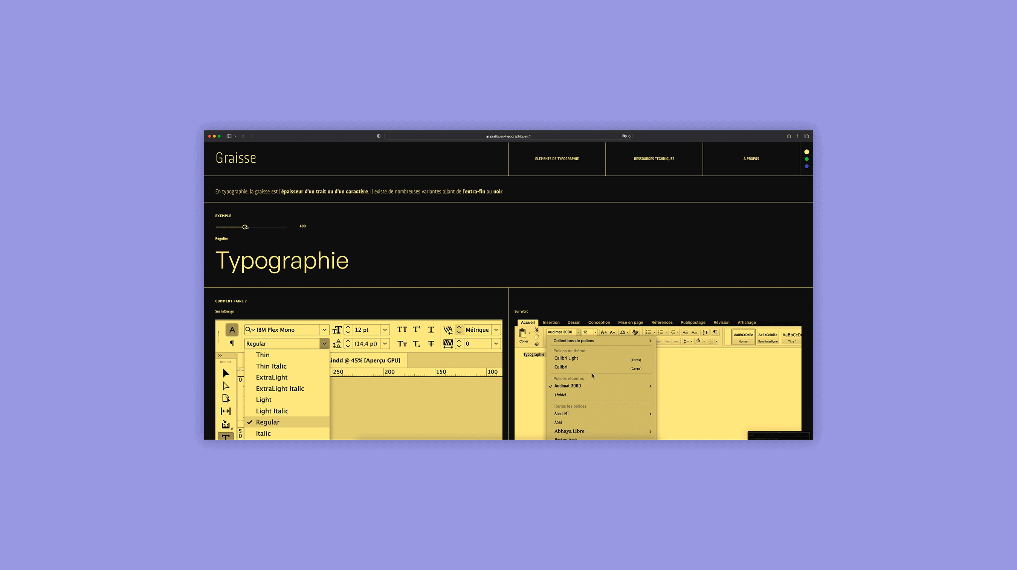Click the Safari tab overview icon

[806, 136]
